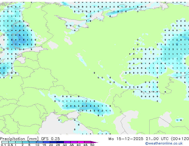Click the 45–50 mm magenta legend box
Image resolution: width=189 pixels, height=146 pixels.
click(88, 142)
